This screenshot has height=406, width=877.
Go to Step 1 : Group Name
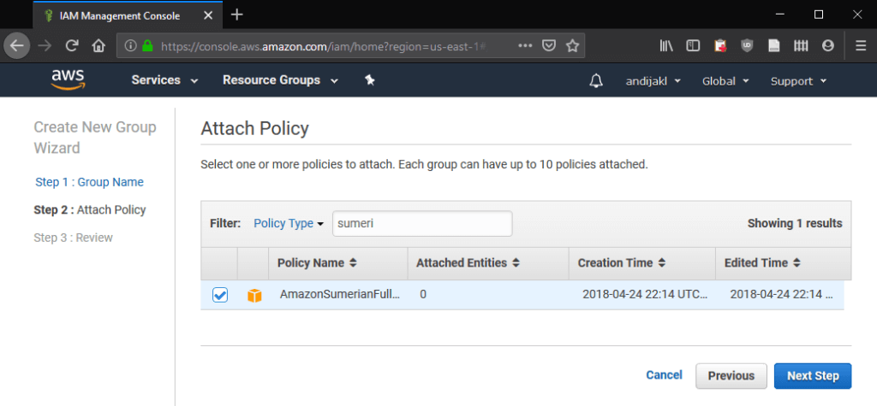coord(89,182)
